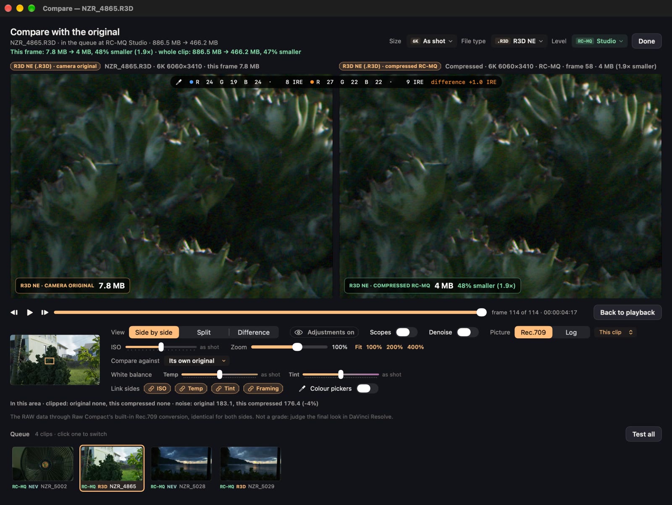Screen dimensions: 672x505
Task: Click the Temp slider handle
Action: [x=220, y=374]
